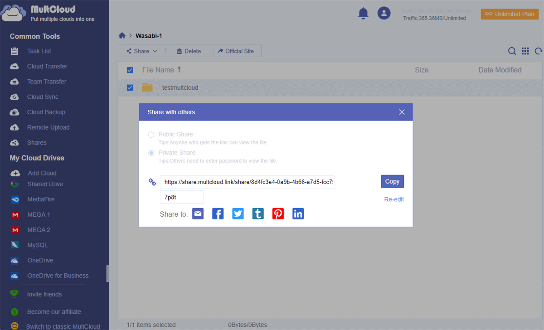Click the link chain icon in dialog

[x=152, y=182]
